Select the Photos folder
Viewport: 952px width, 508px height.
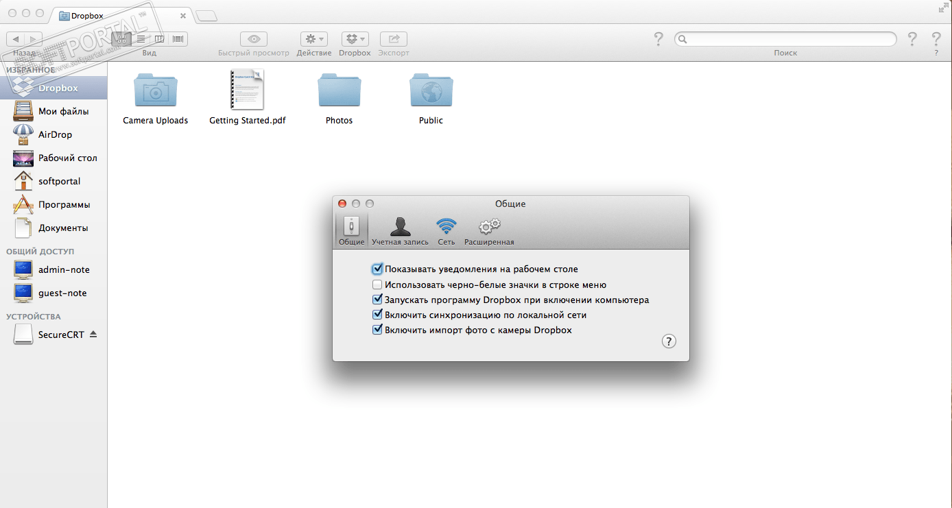[x=340, y=98]
